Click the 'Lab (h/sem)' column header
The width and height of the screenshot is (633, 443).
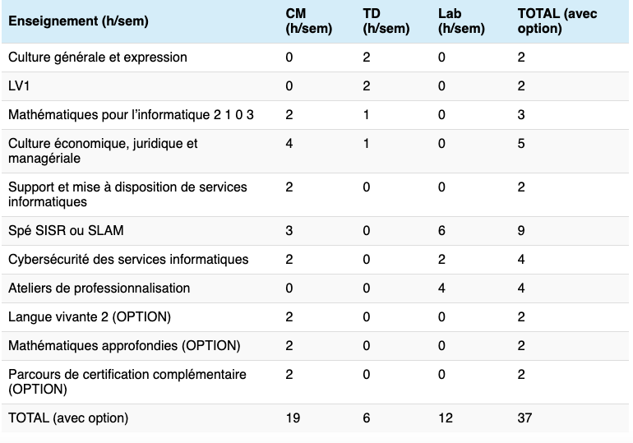pos(461,21)
